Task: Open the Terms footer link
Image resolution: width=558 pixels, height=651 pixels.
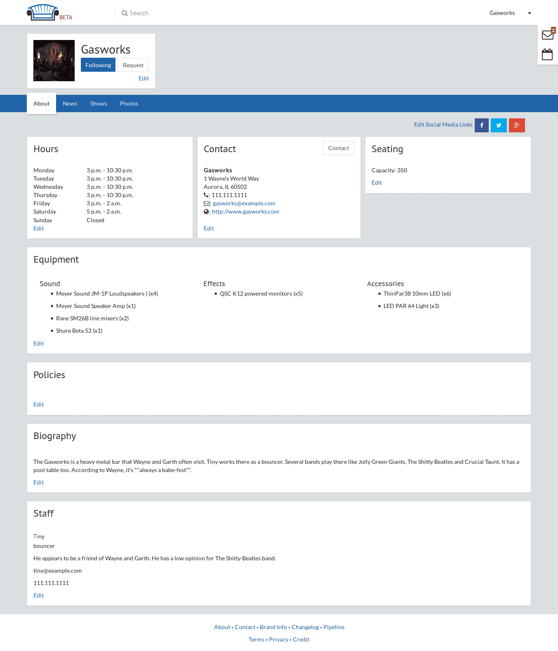Action: tap(257, 639)
